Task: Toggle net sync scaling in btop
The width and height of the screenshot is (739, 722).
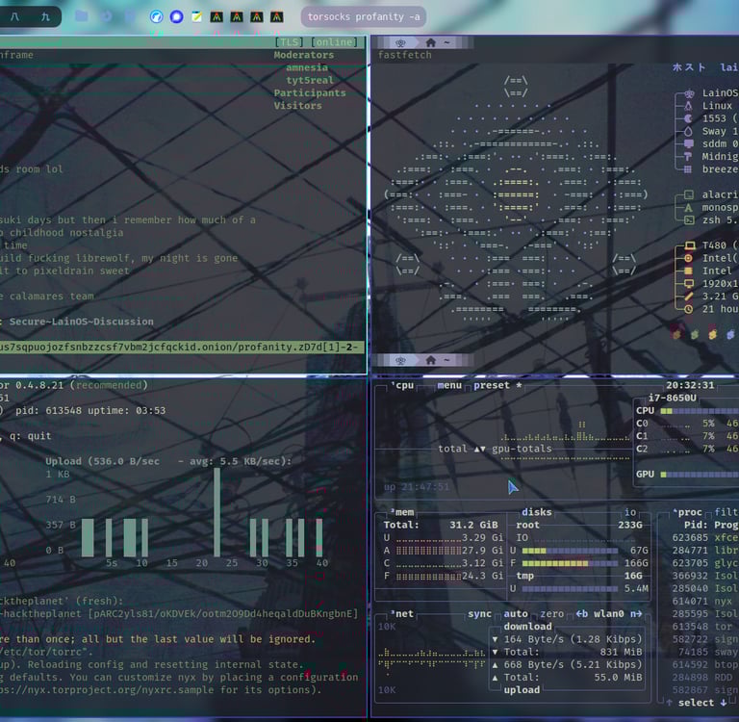Action: [x=479, y=614]
